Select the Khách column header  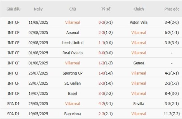click(139, 9)
